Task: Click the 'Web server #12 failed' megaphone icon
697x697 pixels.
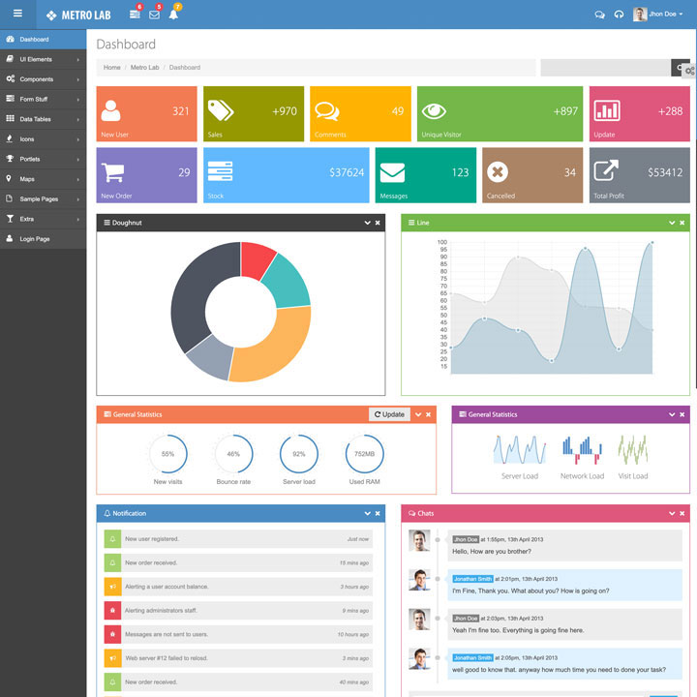Action: [x=112, y=658]
